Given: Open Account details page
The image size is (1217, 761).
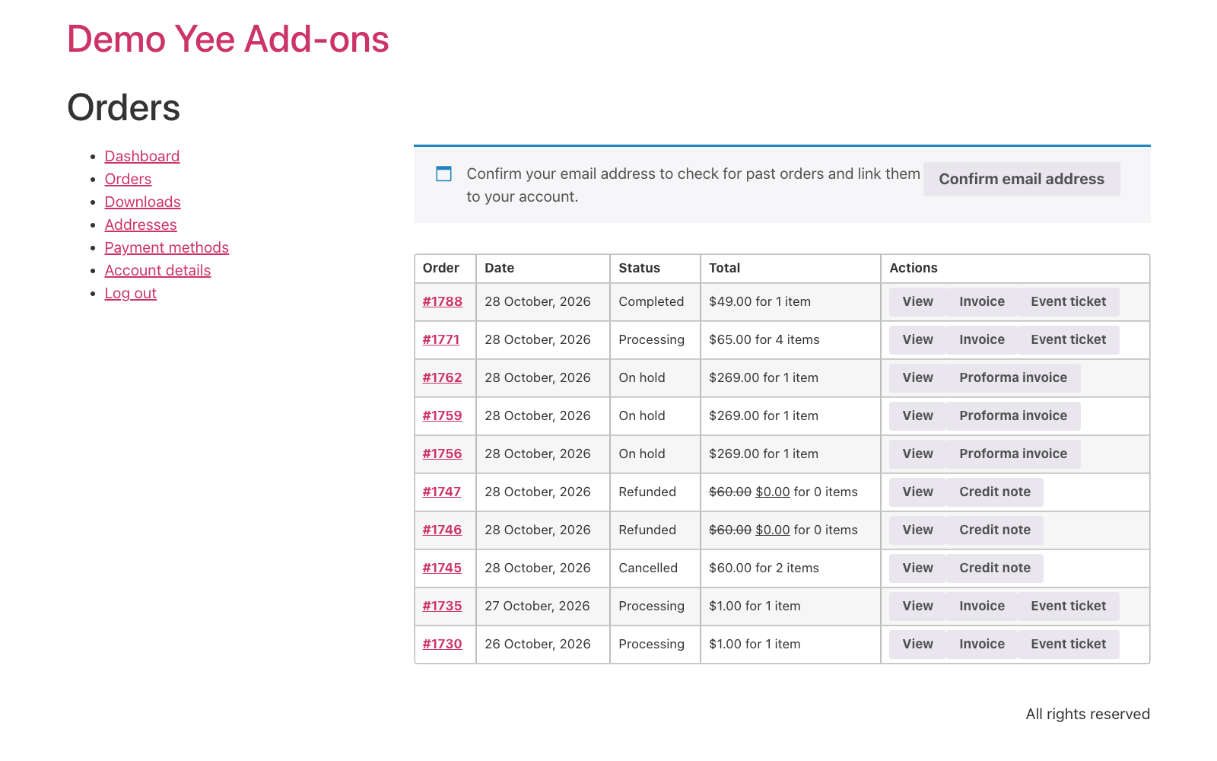Looking at the screenshot, I should 157,270.
